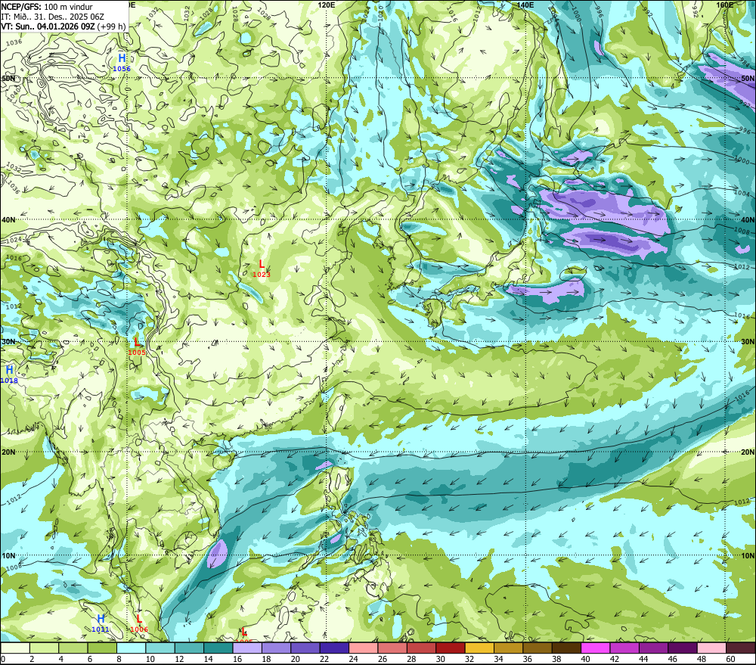This screenshot has width=756, height=665.
Task: Click the bright magenta 40–42 legend swatch
Action: point(596,648)
